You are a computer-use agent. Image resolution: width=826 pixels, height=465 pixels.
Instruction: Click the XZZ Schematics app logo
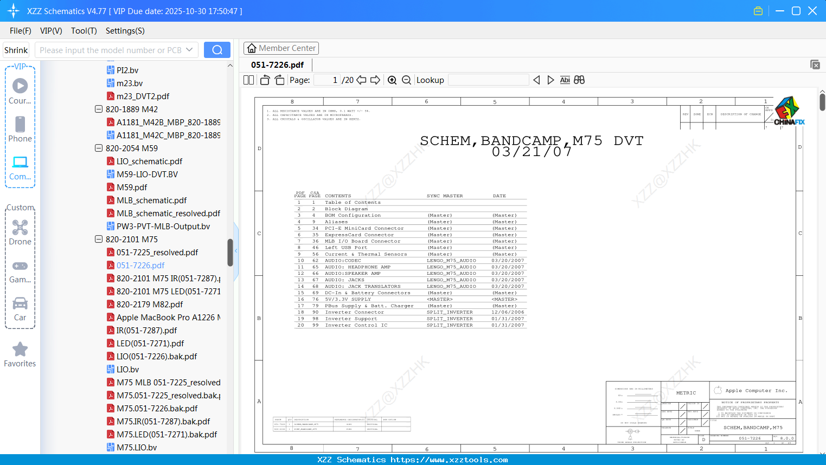(x=14, y=11)
